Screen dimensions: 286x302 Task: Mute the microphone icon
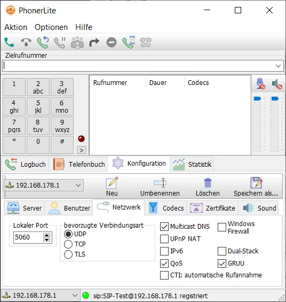(260, 83)
